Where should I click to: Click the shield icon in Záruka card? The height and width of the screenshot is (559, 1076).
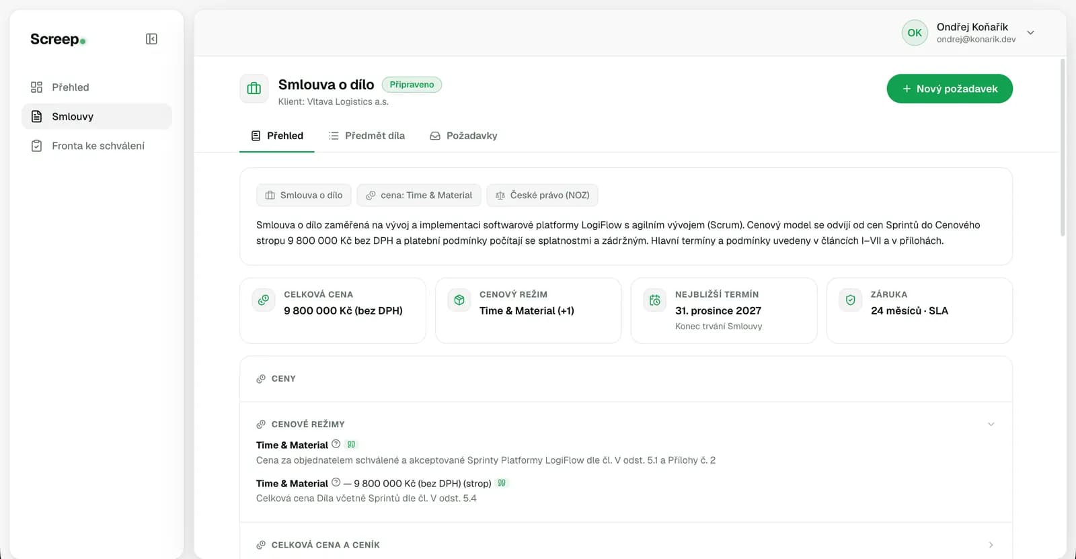pyautogui.click(x=851, y=300)
